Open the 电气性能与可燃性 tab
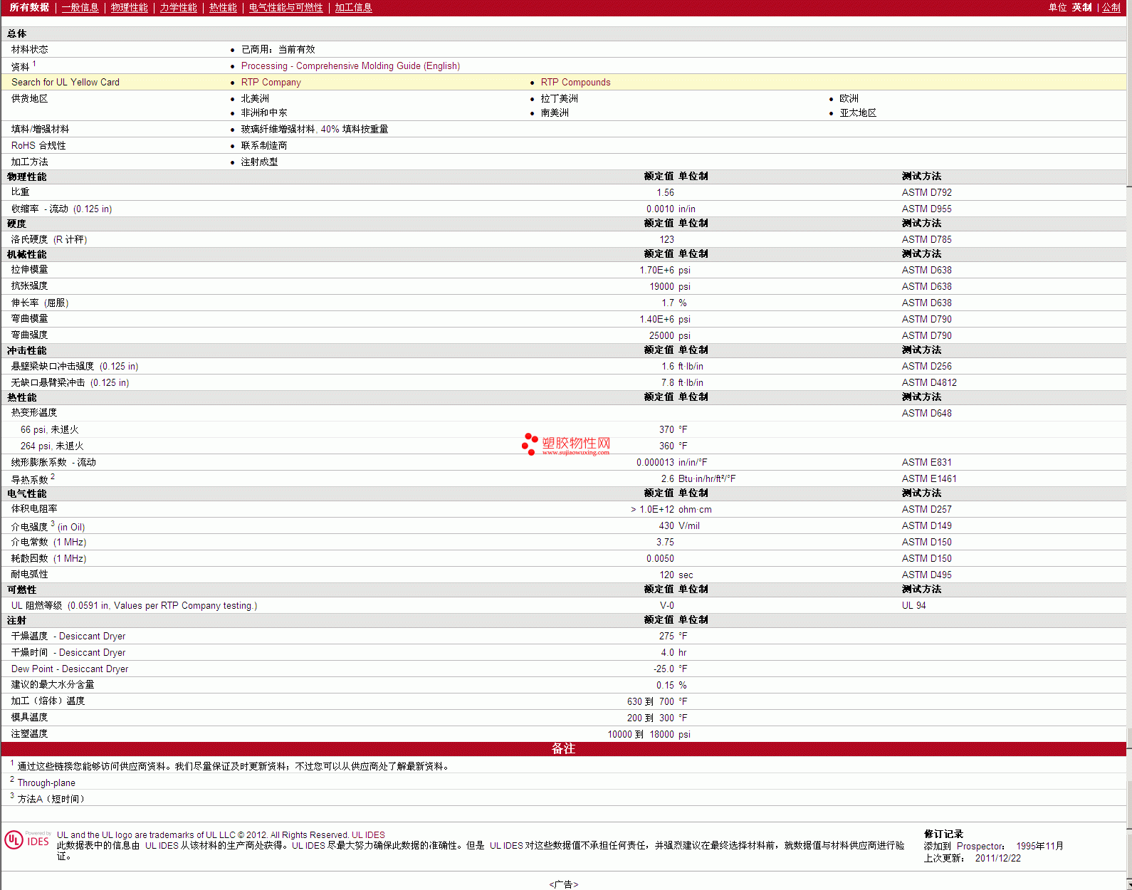 pyautogui.click(x=285, y=8)
